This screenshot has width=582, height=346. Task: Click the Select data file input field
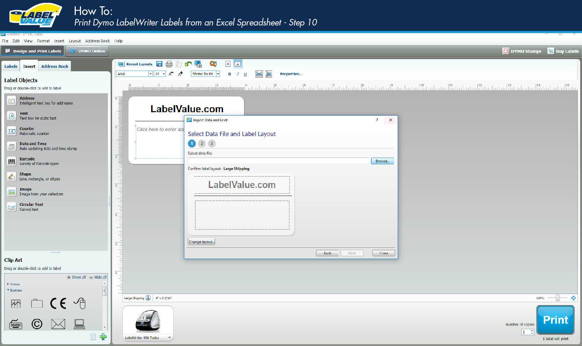click(x=278, y=160)
